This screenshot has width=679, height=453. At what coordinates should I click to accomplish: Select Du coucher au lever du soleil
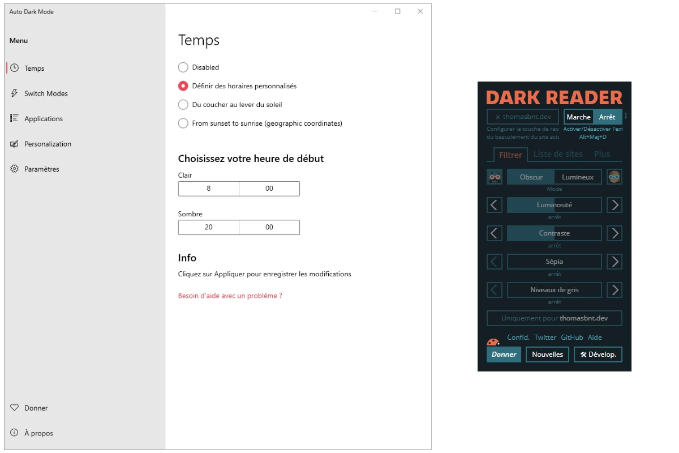point(183,105)
